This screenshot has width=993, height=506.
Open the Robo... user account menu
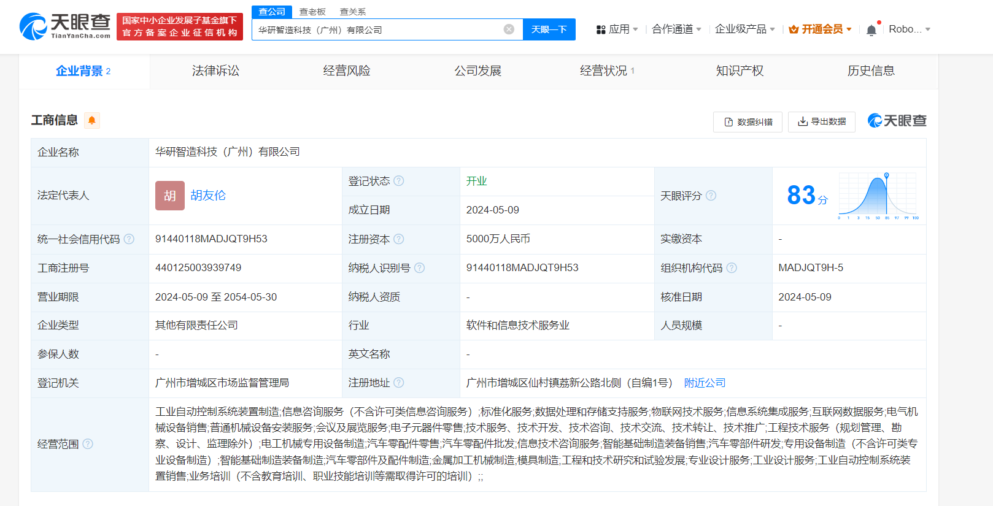pyautogui.click(x=910, y=29)
